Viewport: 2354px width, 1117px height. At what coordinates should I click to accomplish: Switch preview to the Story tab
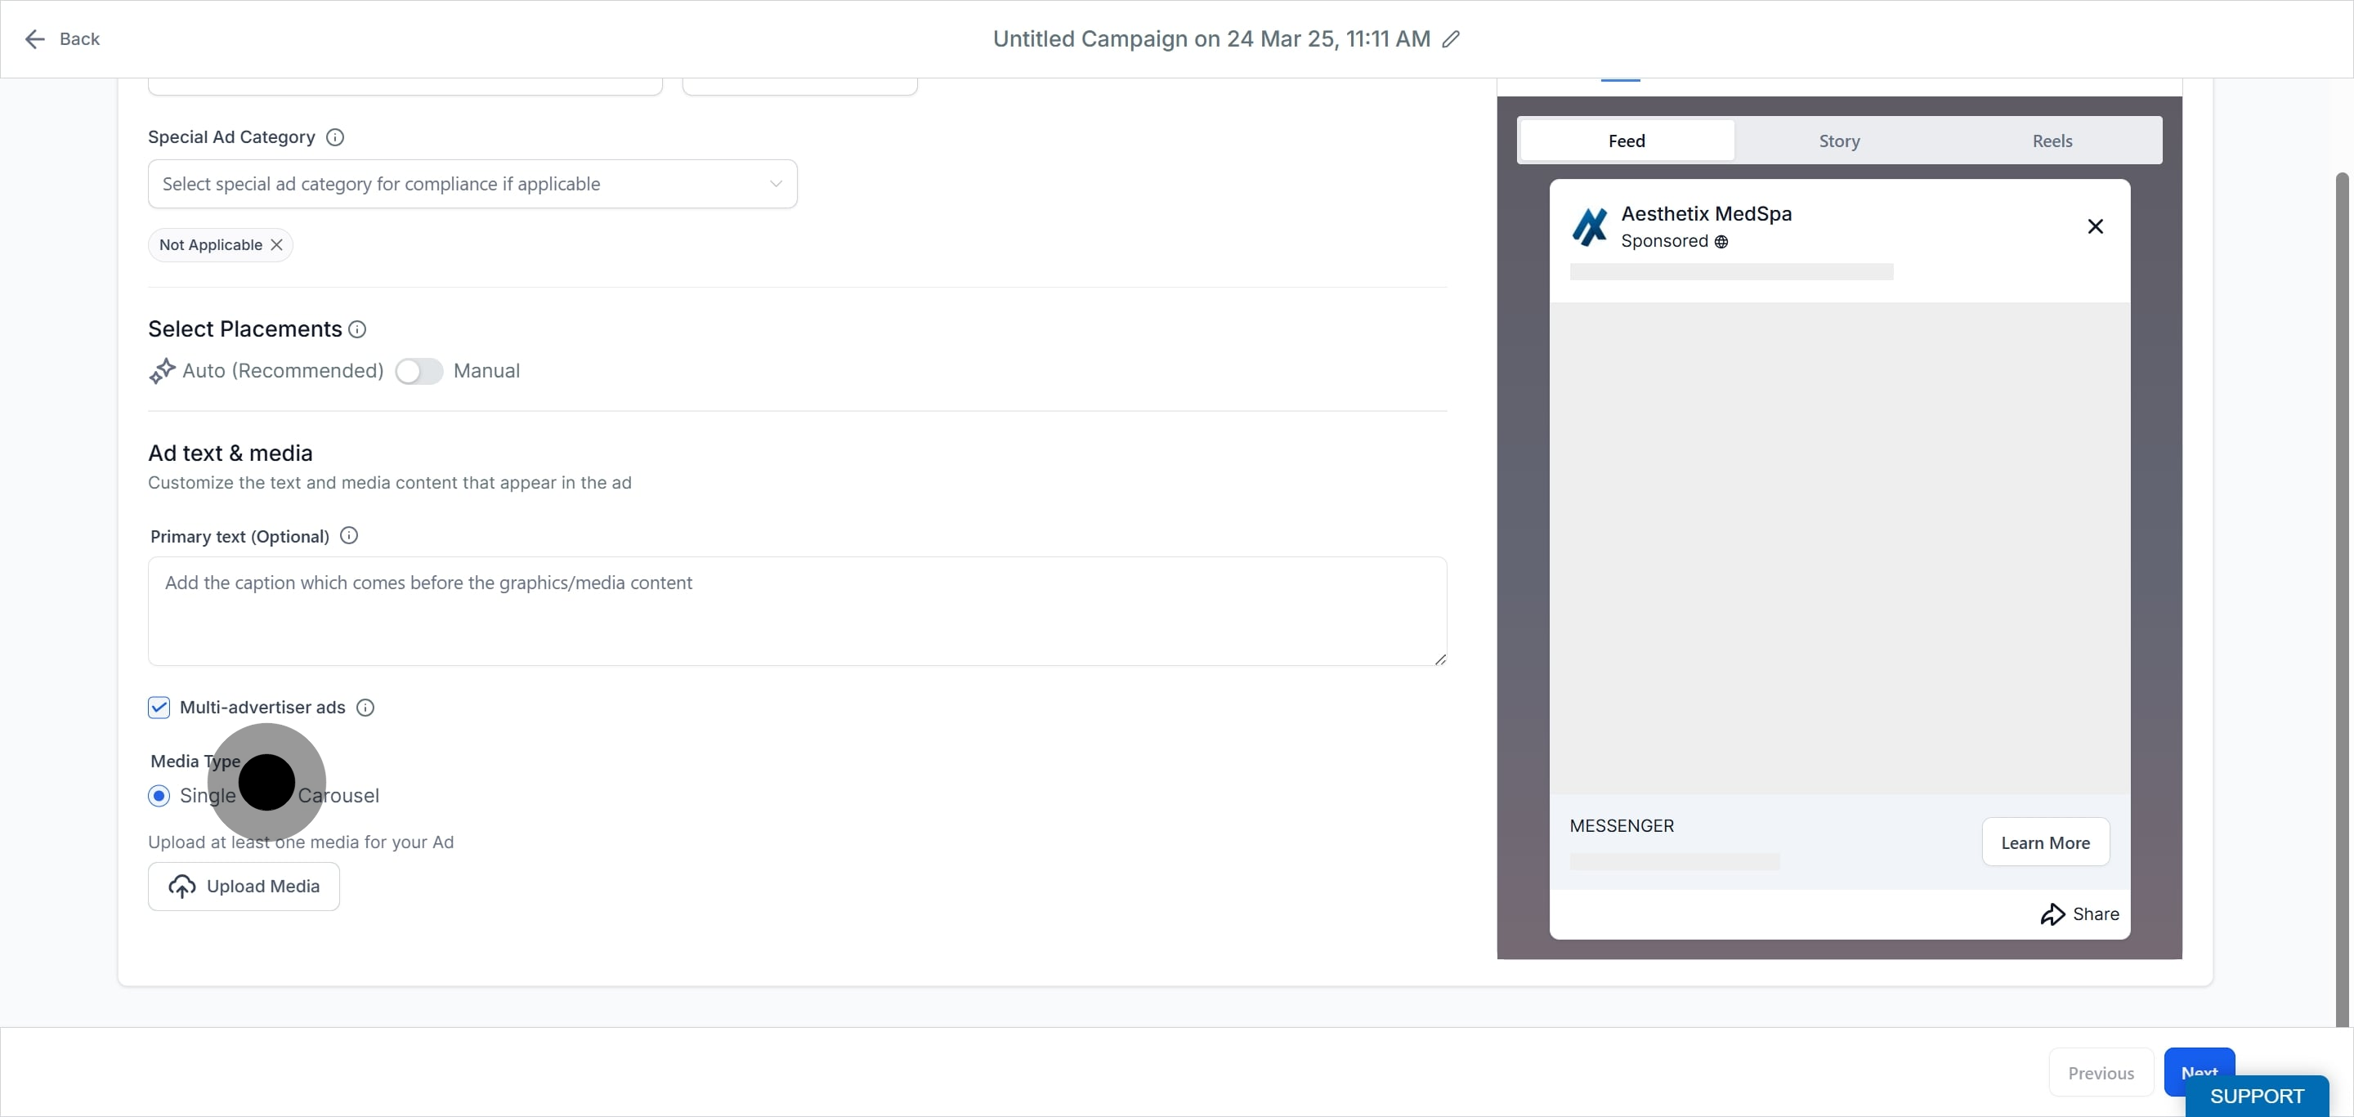tap(1840, 141)
